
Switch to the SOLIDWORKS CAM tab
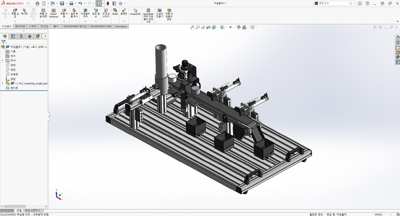click(x=101, y=26)
